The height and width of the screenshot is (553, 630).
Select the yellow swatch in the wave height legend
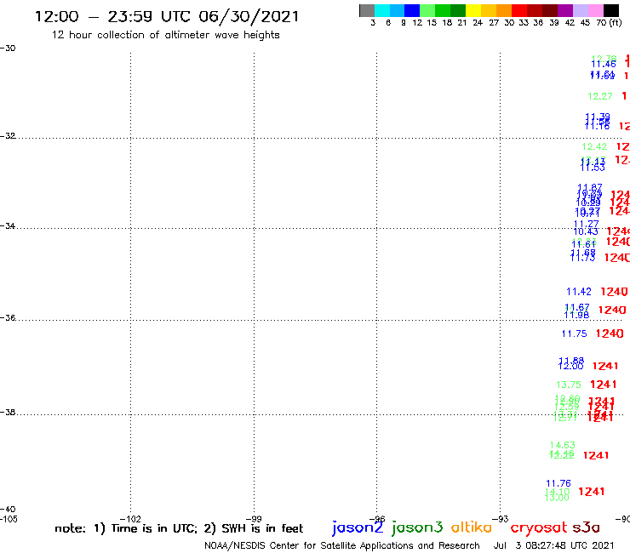[x=473, y=10]
